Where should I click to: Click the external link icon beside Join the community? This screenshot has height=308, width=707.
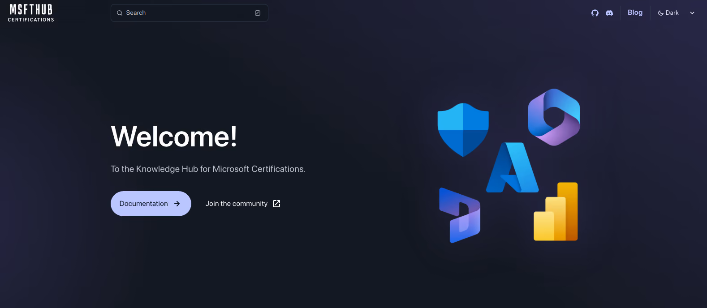point(276,204)
